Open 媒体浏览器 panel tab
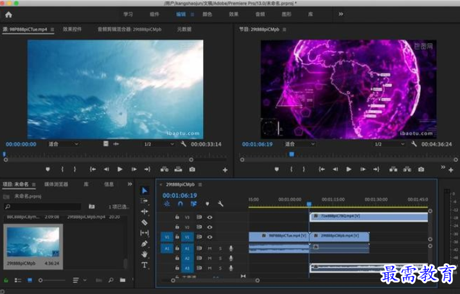The width and height of the screenshot is (460, 294). click(56, 184)
